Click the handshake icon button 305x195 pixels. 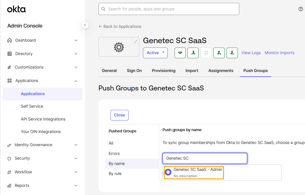coord(180,53)
